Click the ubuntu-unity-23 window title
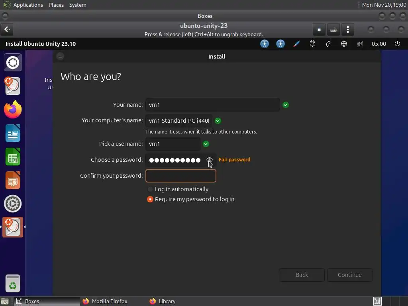The height and width of the screenshot is (306, 408). (204, 26)
